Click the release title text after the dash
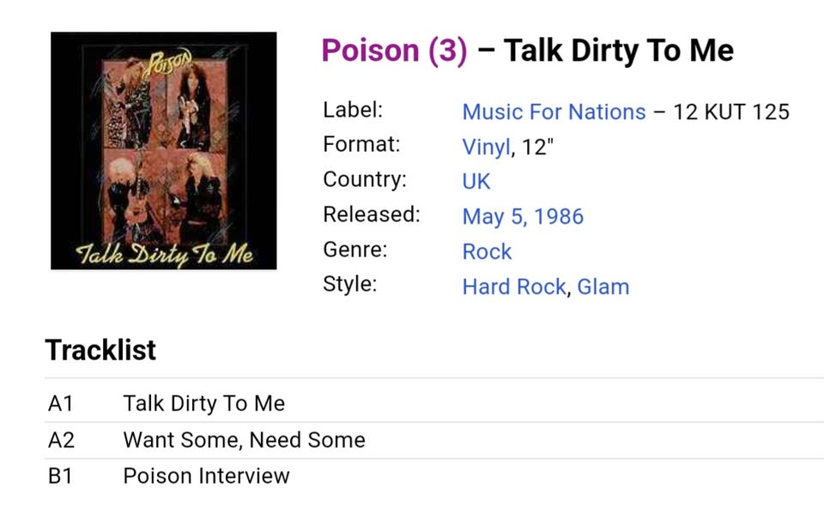 click(618, 51)
